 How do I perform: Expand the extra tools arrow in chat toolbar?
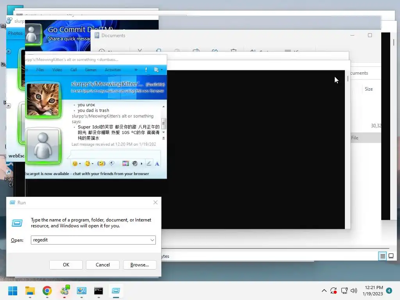click(141, 164)
